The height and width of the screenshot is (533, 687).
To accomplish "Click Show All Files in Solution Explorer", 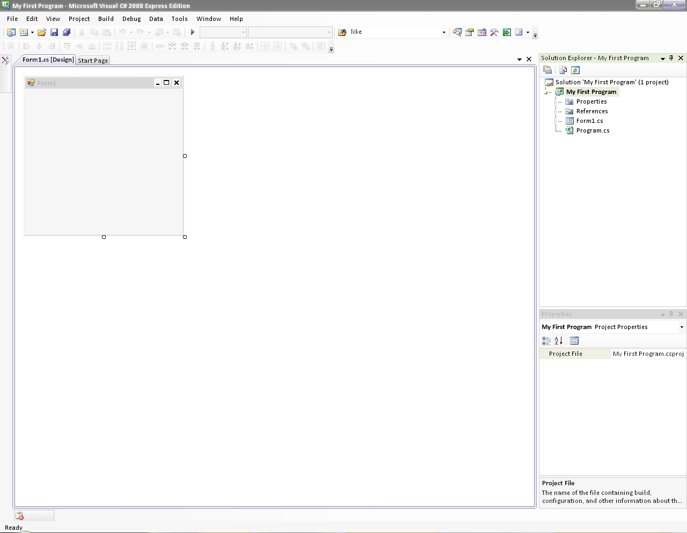I will pyautogui.click(x=562, y=70).
